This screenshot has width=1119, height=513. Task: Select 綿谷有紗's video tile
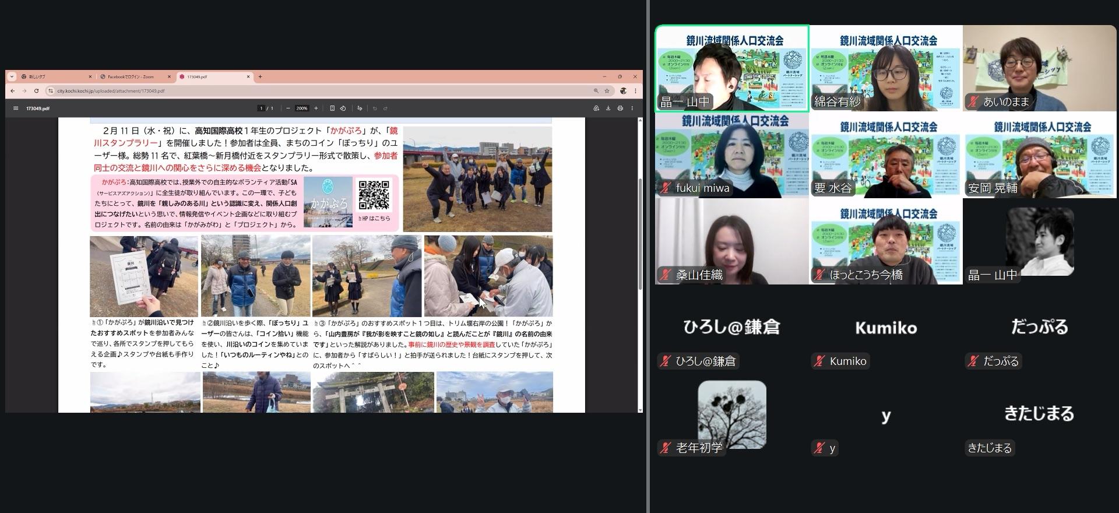(x=885, y=68)
